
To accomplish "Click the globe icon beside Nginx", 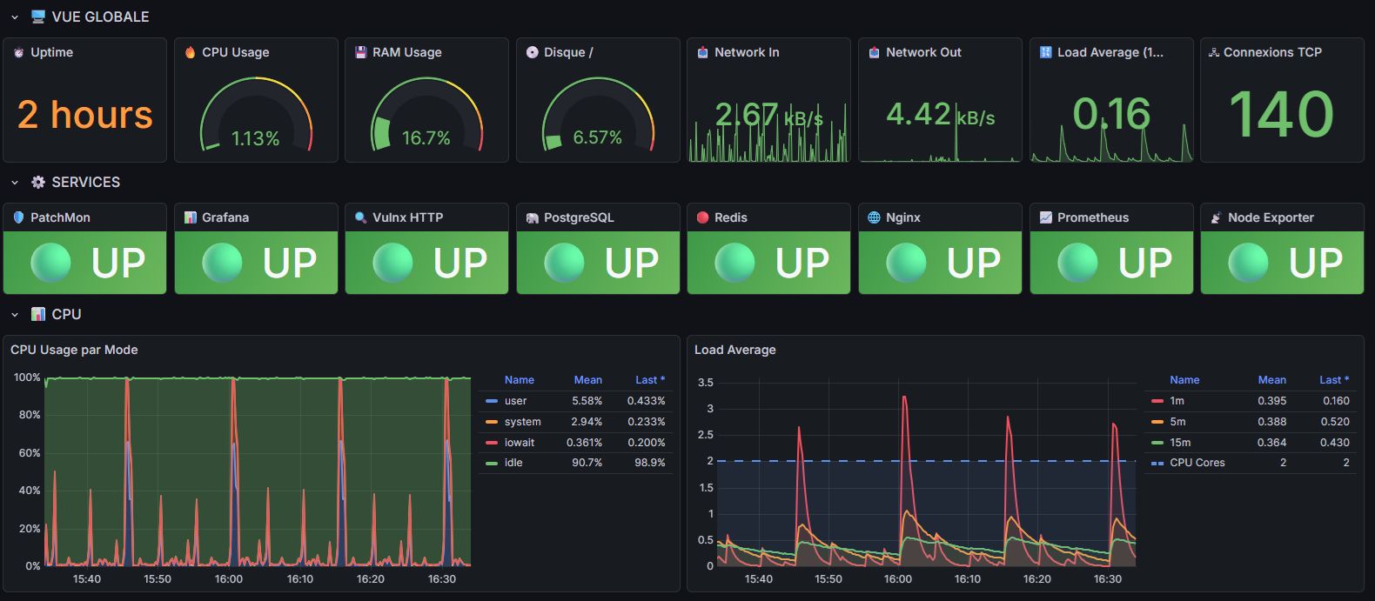I will [874, 217].
